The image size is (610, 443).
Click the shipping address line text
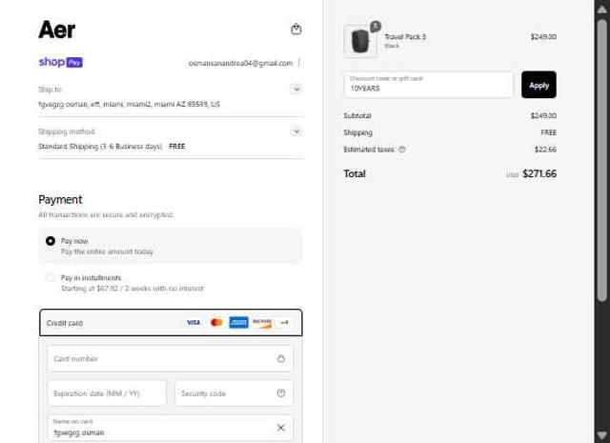tap(130, 104)
